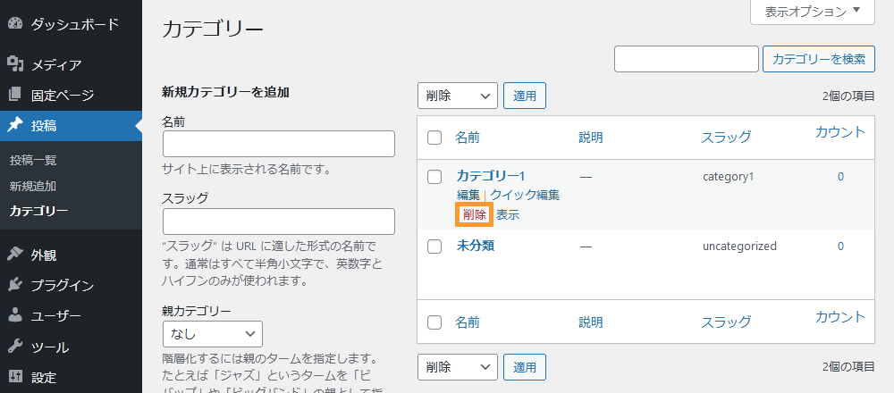Go to 新規追加 submenu
Viewport: 894px width, 393px height.
click(x=33, y=187)
